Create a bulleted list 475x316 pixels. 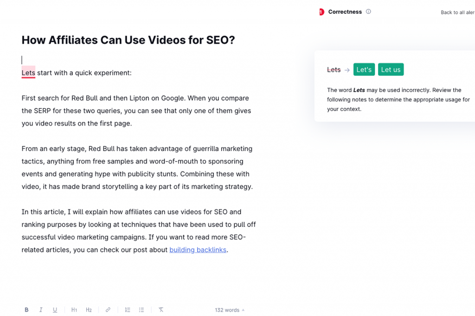point(141,310)
